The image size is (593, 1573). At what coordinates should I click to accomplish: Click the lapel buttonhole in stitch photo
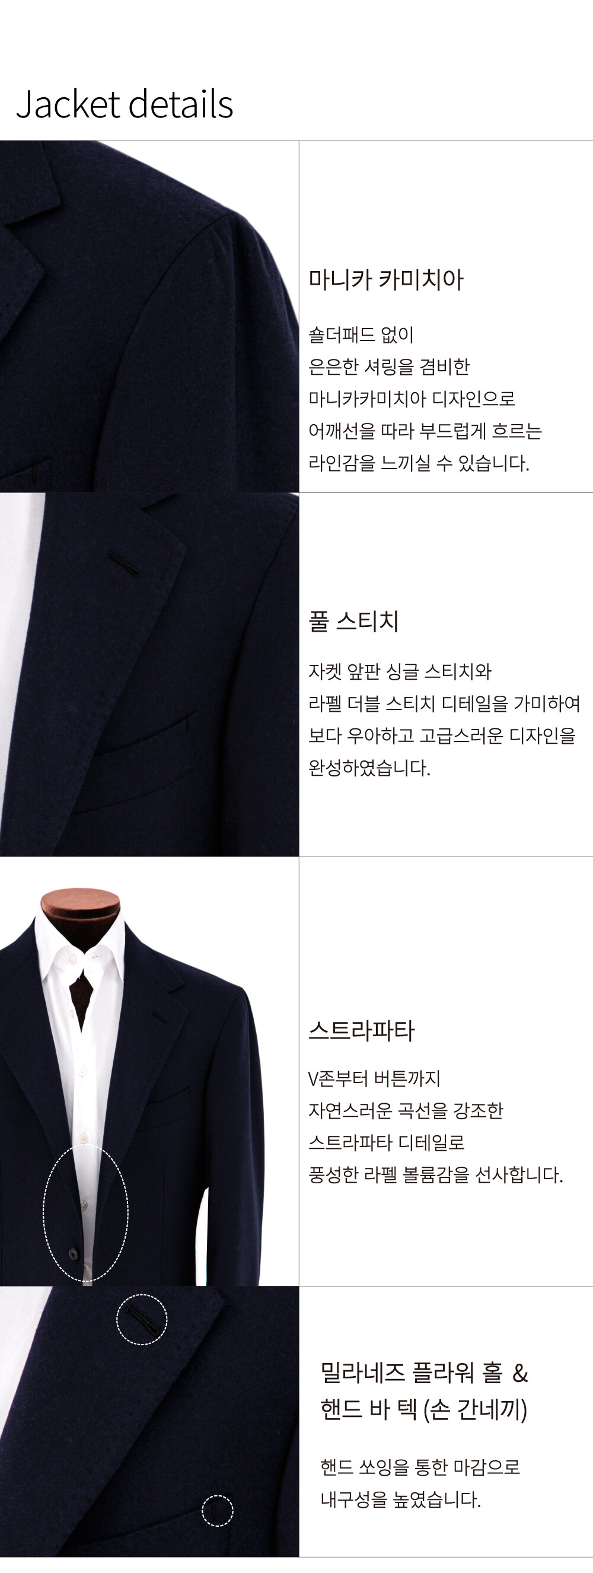coord(124,564)
